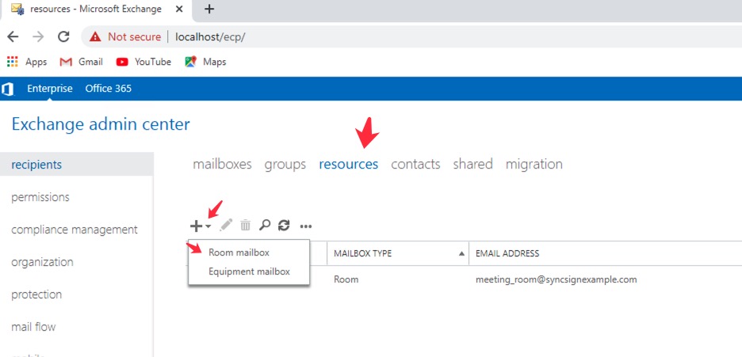Switch to the shared tab

472,165
